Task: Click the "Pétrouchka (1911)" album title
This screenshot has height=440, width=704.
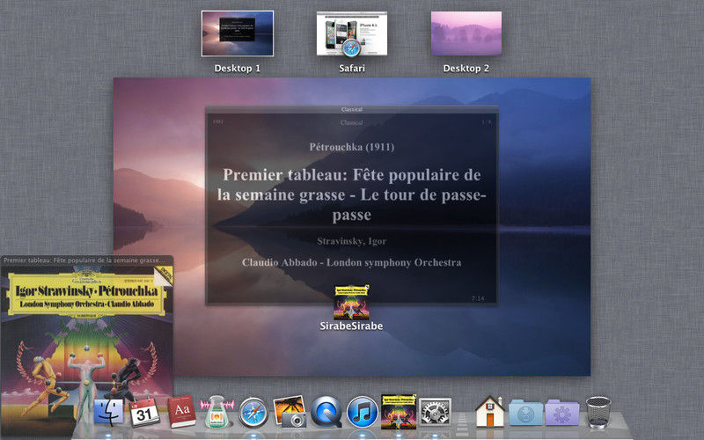Action: tap(351, 147)
